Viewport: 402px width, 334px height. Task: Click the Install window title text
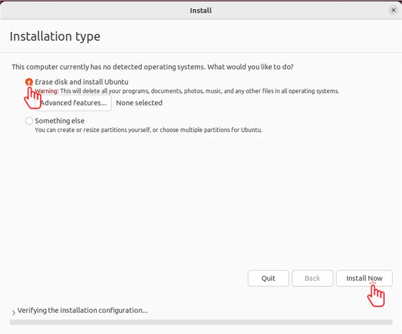coord(201,10)
